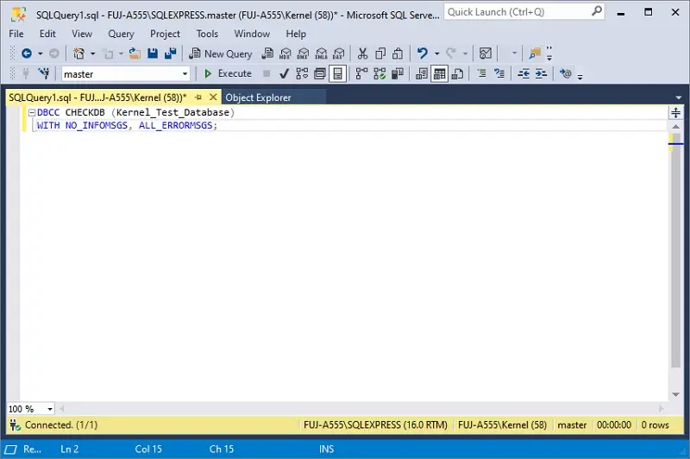Open the Tools menu
The image size is (690, 459).
(x=207, y=34)
